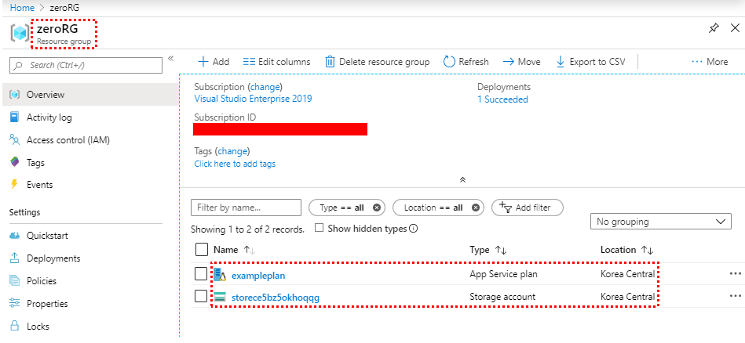Image resolution: width=745 pixels, height=343 pixels.
Task: Open context menu ellipsis for exampleplan row
Action: click(735, 273)
